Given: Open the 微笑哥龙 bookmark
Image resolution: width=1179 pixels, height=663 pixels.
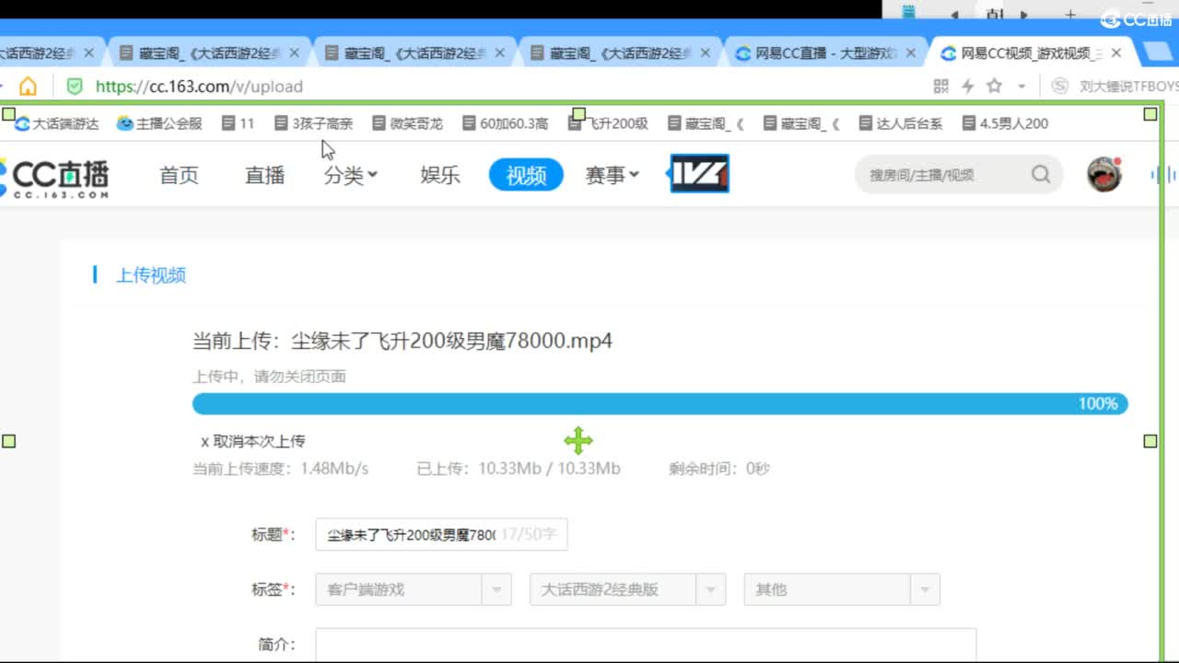Looking at the screenshot, I should click(x=407, y=123).
